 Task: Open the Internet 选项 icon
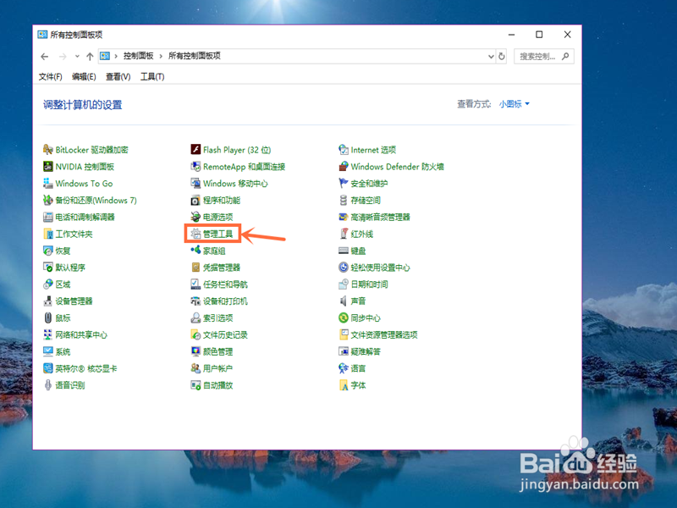(344, 150)
